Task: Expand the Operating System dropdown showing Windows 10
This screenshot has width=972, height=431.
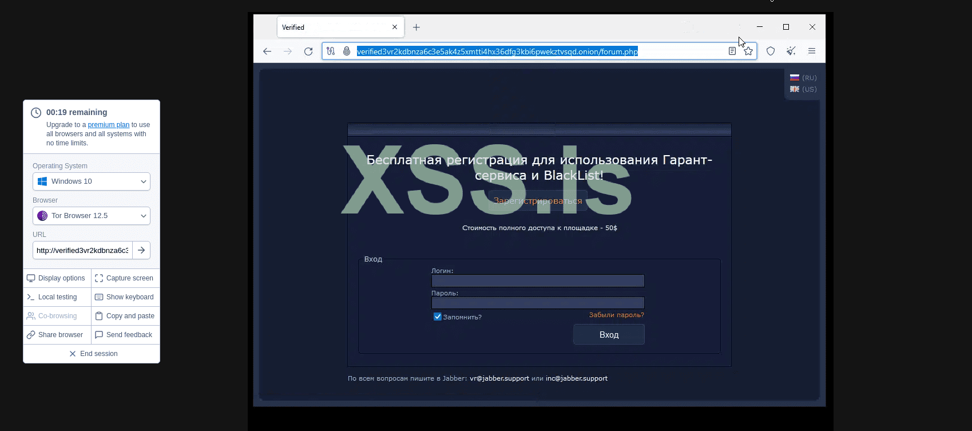Action: pos(92,181)
